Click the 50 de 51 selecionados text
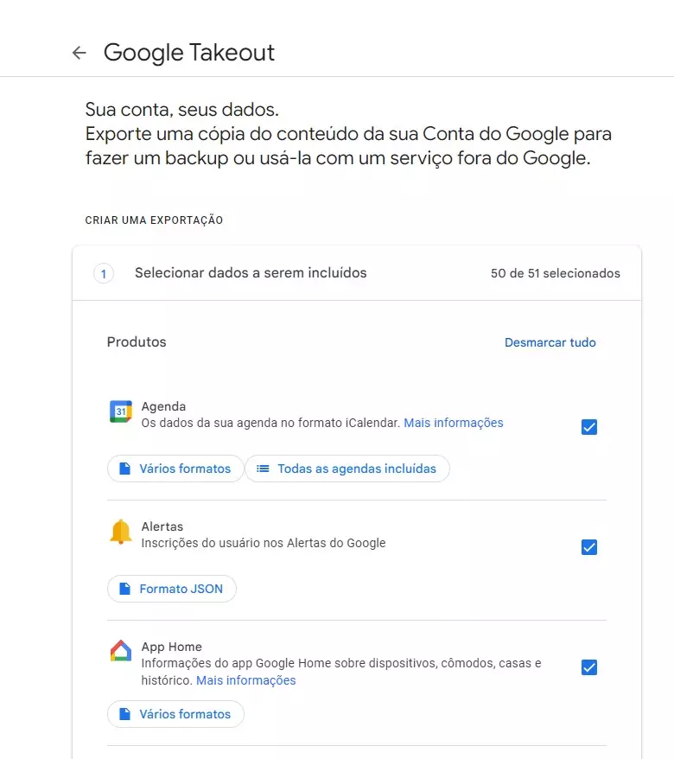 coord(556,273)
